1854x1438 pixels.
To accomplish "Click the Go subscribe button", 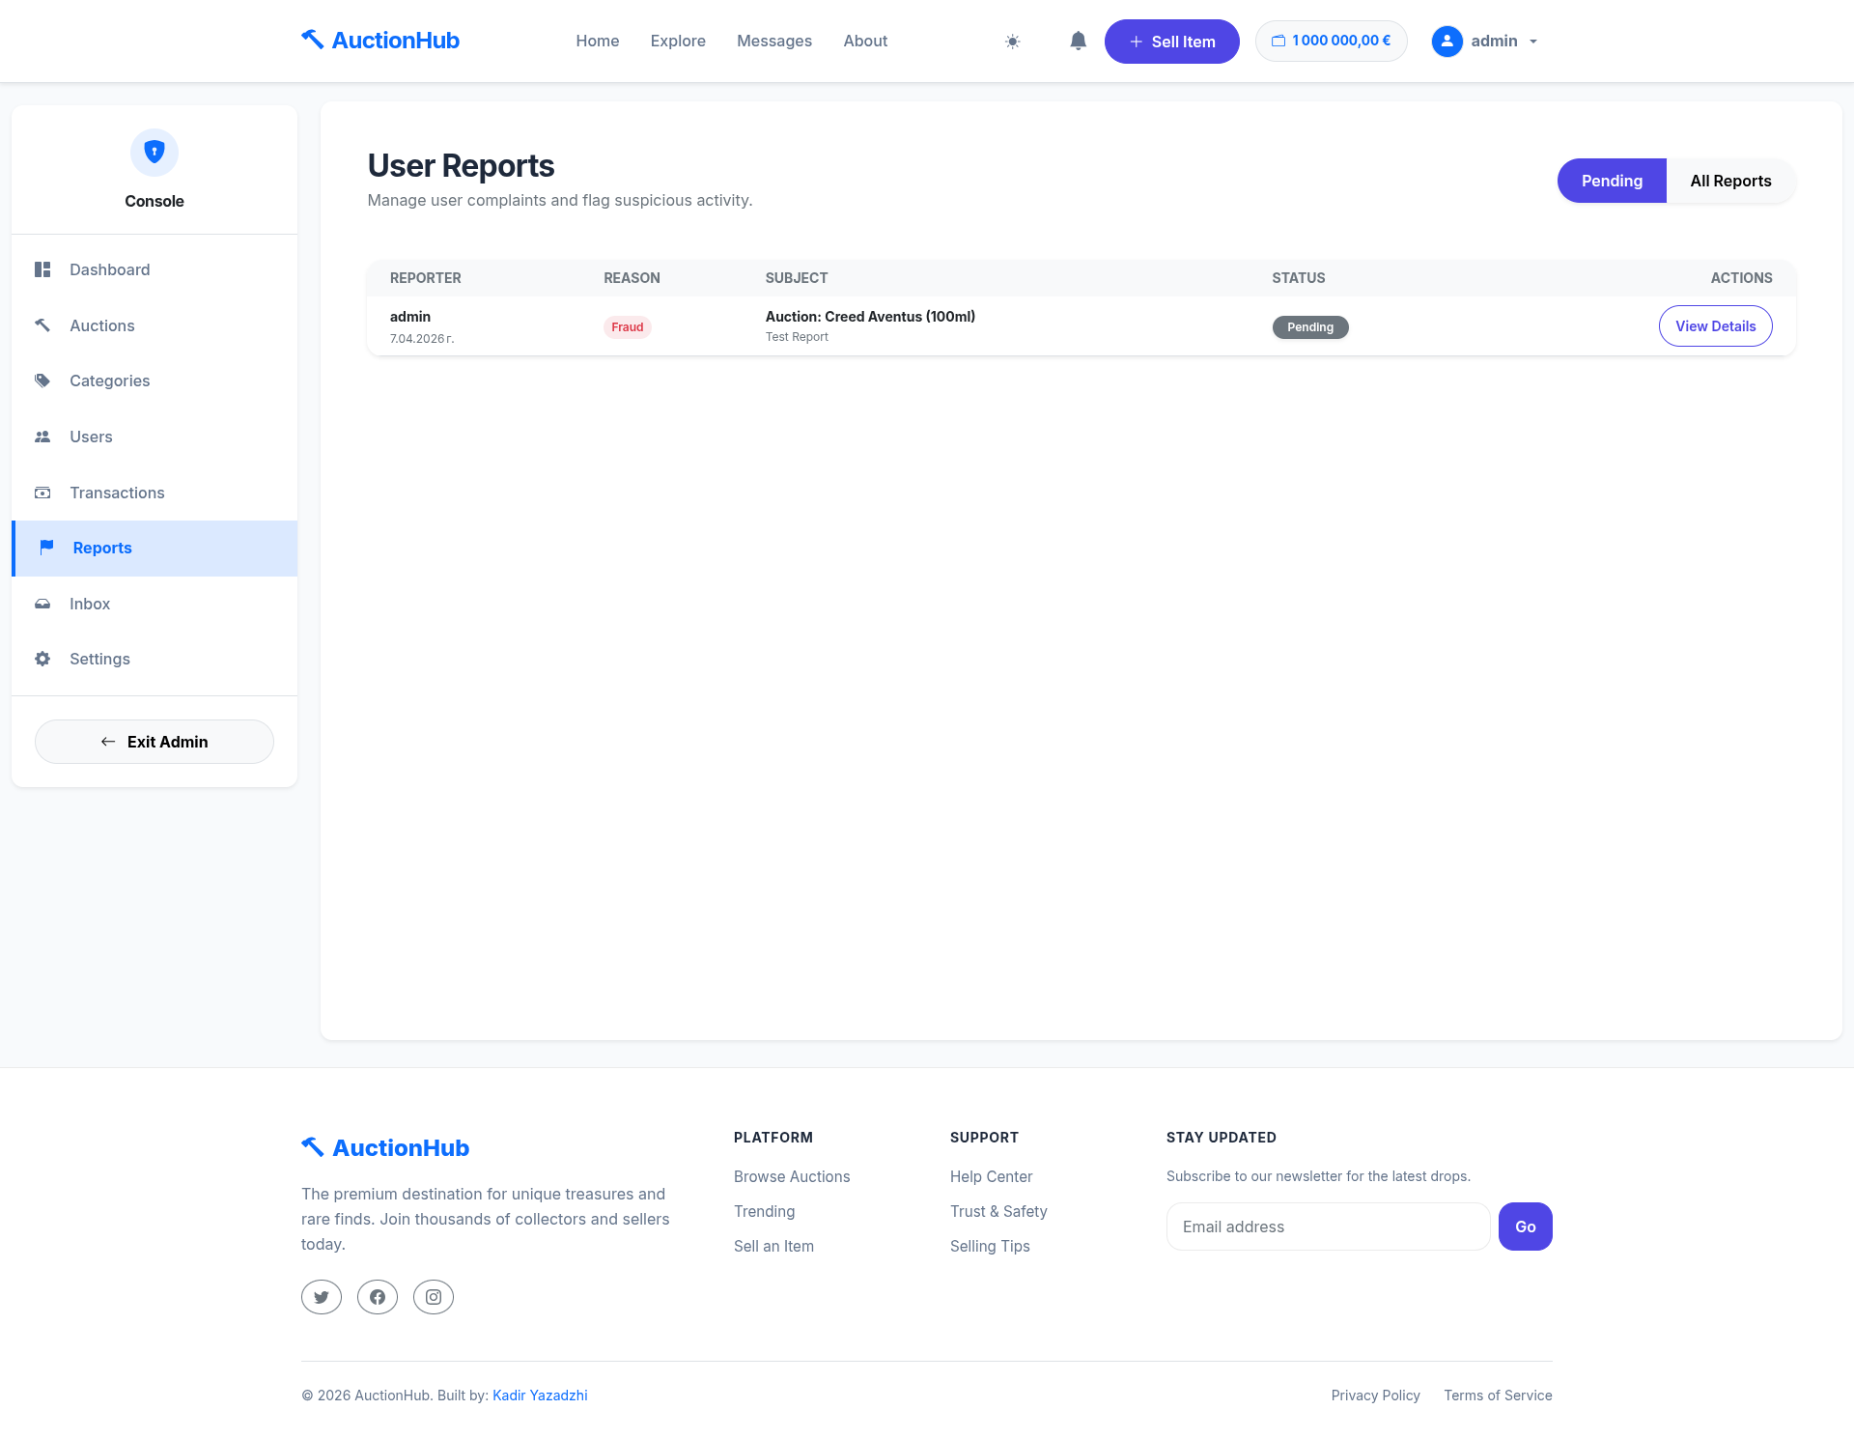I will [x=1526, y=1227].
